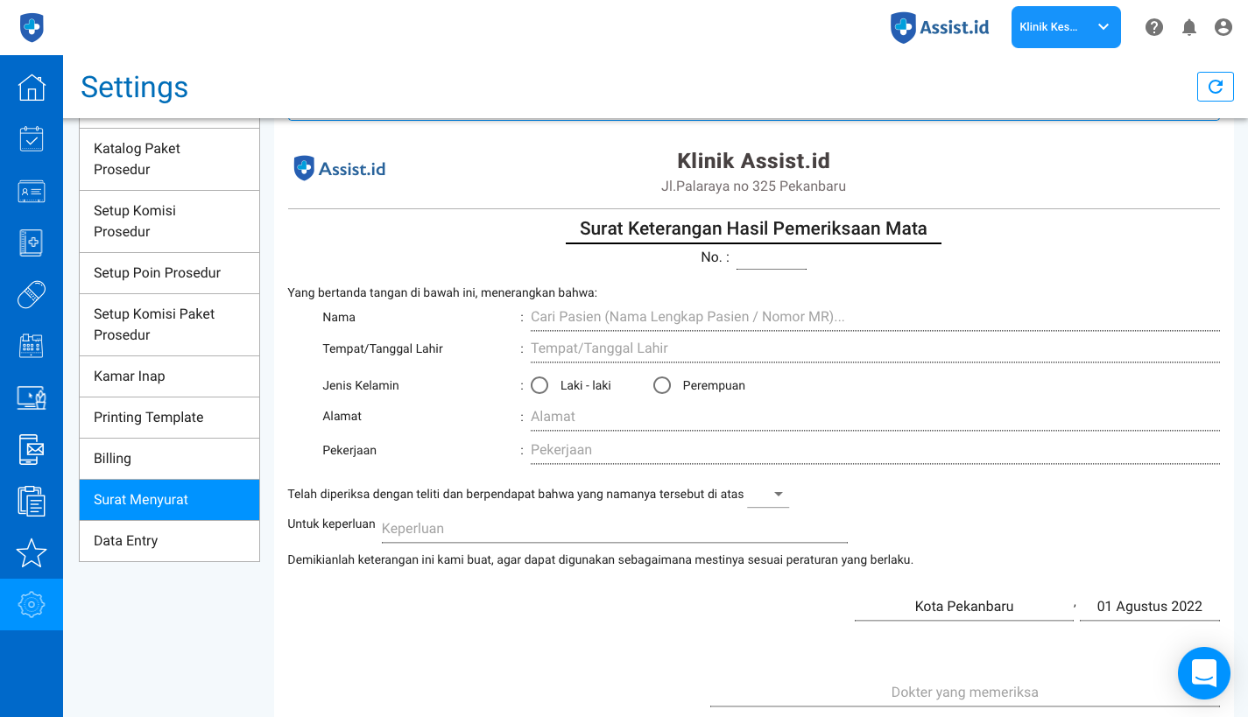Open Setup Komisi Paket Prosedur settings
This screenshot has width=1248, height=717.
pos(169,325)
